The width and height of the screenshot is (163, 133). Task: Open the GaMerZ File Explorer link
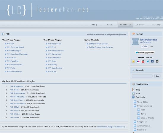(98, 44)
